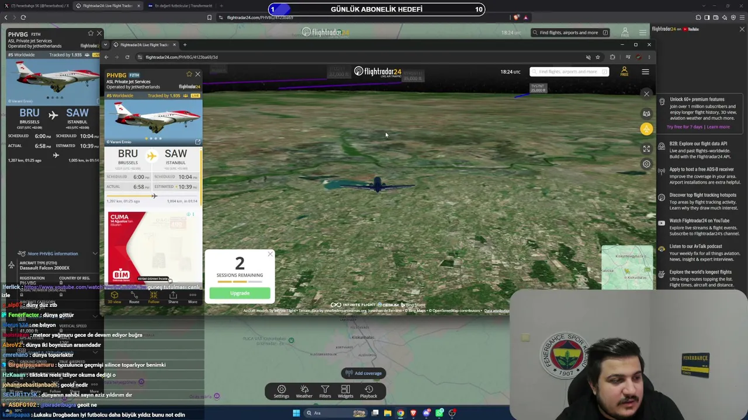Click the Add coverage button
This screenshot has height=420, width=748.
point(363,373)
